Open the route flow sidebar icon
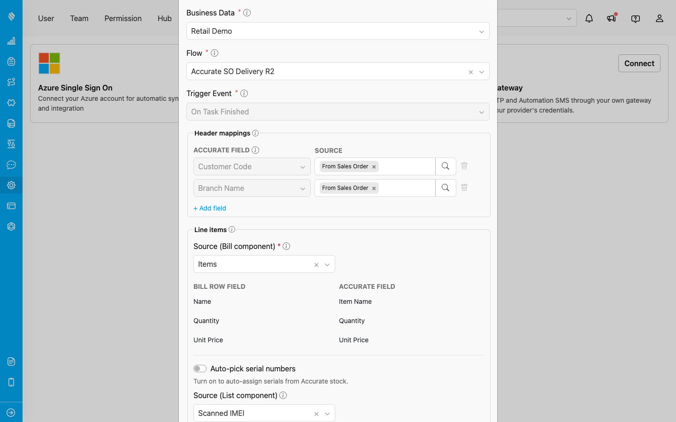676x422 pixels. pos(11,82)
